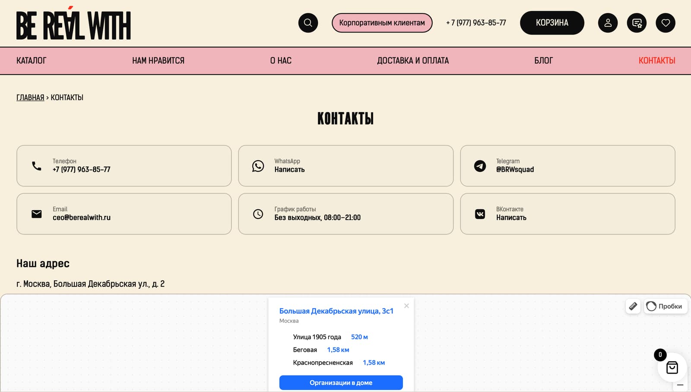Click the BE REAL WITH logo
Image resolution: width=691 pixels, height=392 pixels.
tap(73, 23)
